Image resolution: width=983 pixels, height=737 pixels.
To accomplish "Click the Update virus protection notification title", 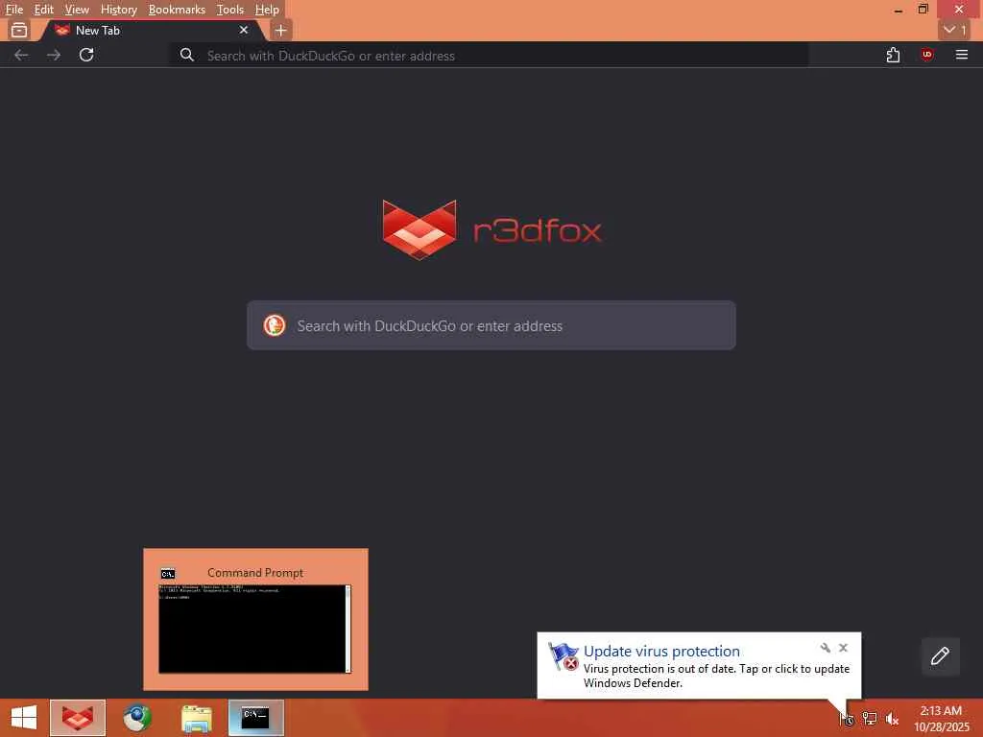I will click(661, 652).
